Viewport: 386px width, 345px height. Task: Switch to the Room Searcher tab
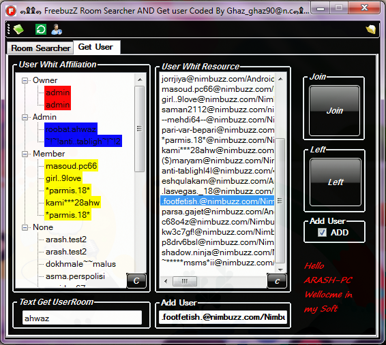click(x=41, y=48)
